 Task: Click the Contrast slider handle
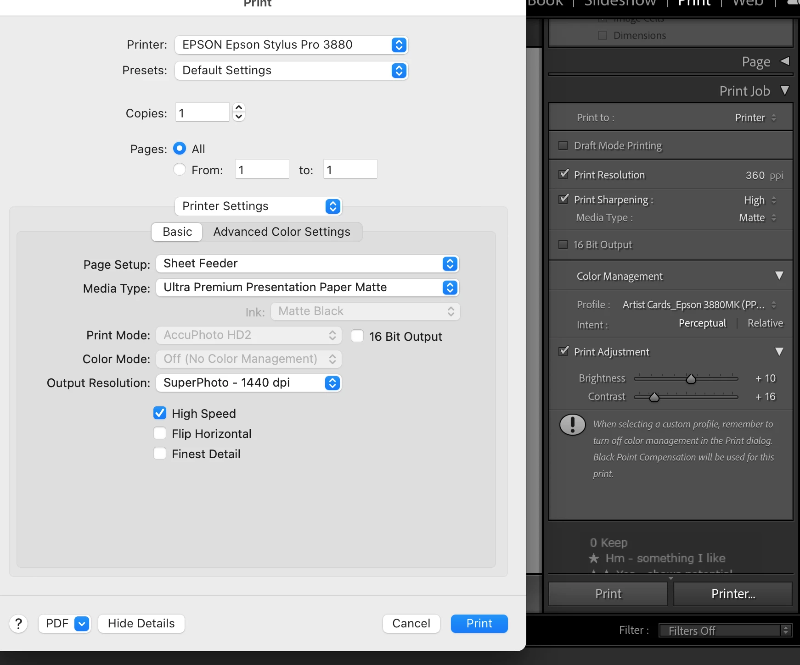[654, 397]
